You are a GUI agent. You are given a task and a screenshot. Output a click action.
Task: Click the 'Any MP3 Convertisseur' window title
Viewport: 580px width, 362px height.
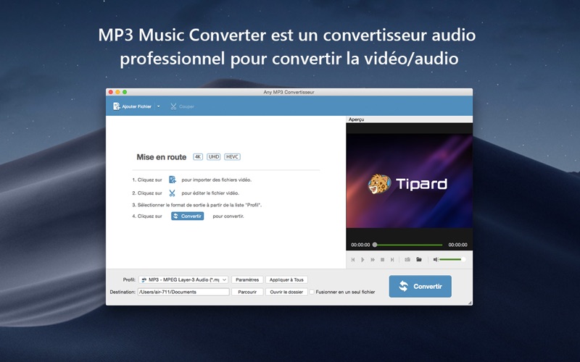click(289, 92)
